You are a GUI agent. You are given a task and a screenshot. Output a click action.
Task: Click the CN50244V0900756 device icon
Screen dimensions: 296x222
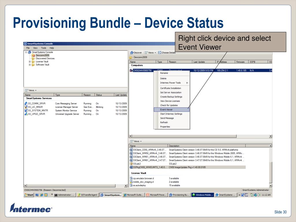(x=131, y=71)
